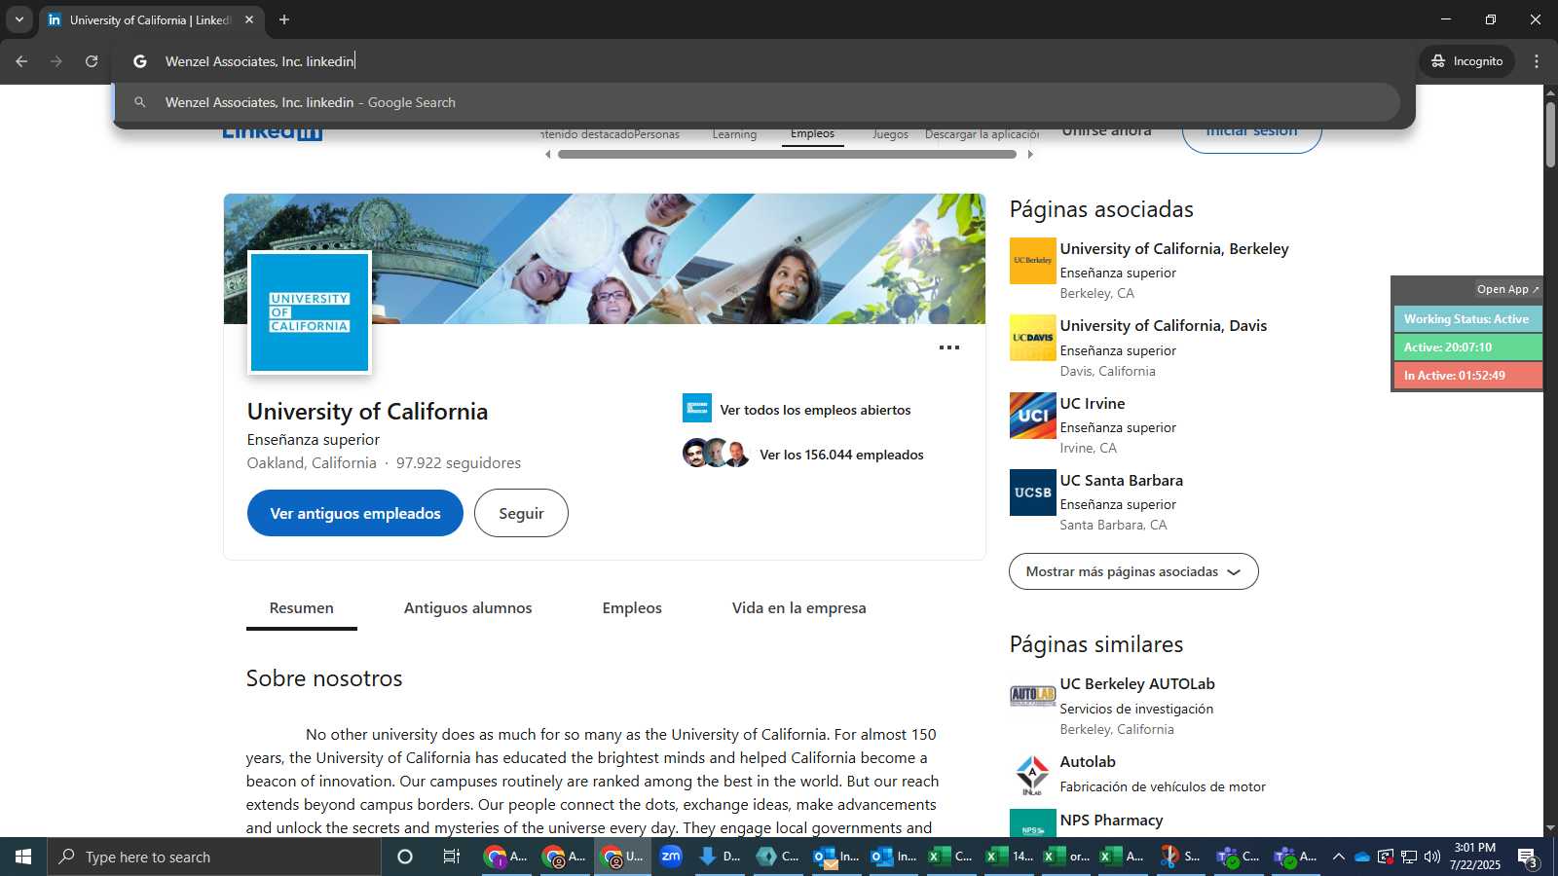Screen dimensions: 1558x876
Task: Click Working Status: Active indicator
Action: [x=1467, y=319]
